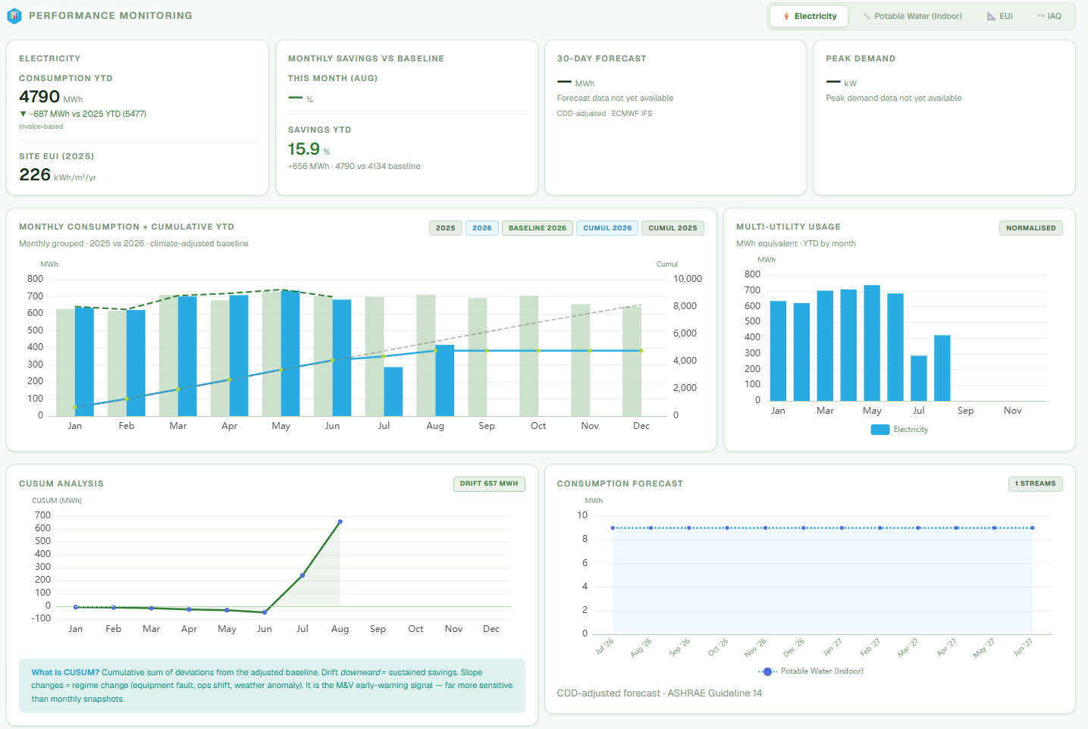Click the 15.9 % savings YTD value

click(x=309, y=149)
